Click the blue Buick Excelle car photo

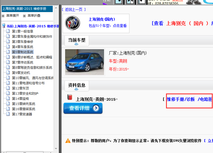pyautogui.click(x=84, y=62)
